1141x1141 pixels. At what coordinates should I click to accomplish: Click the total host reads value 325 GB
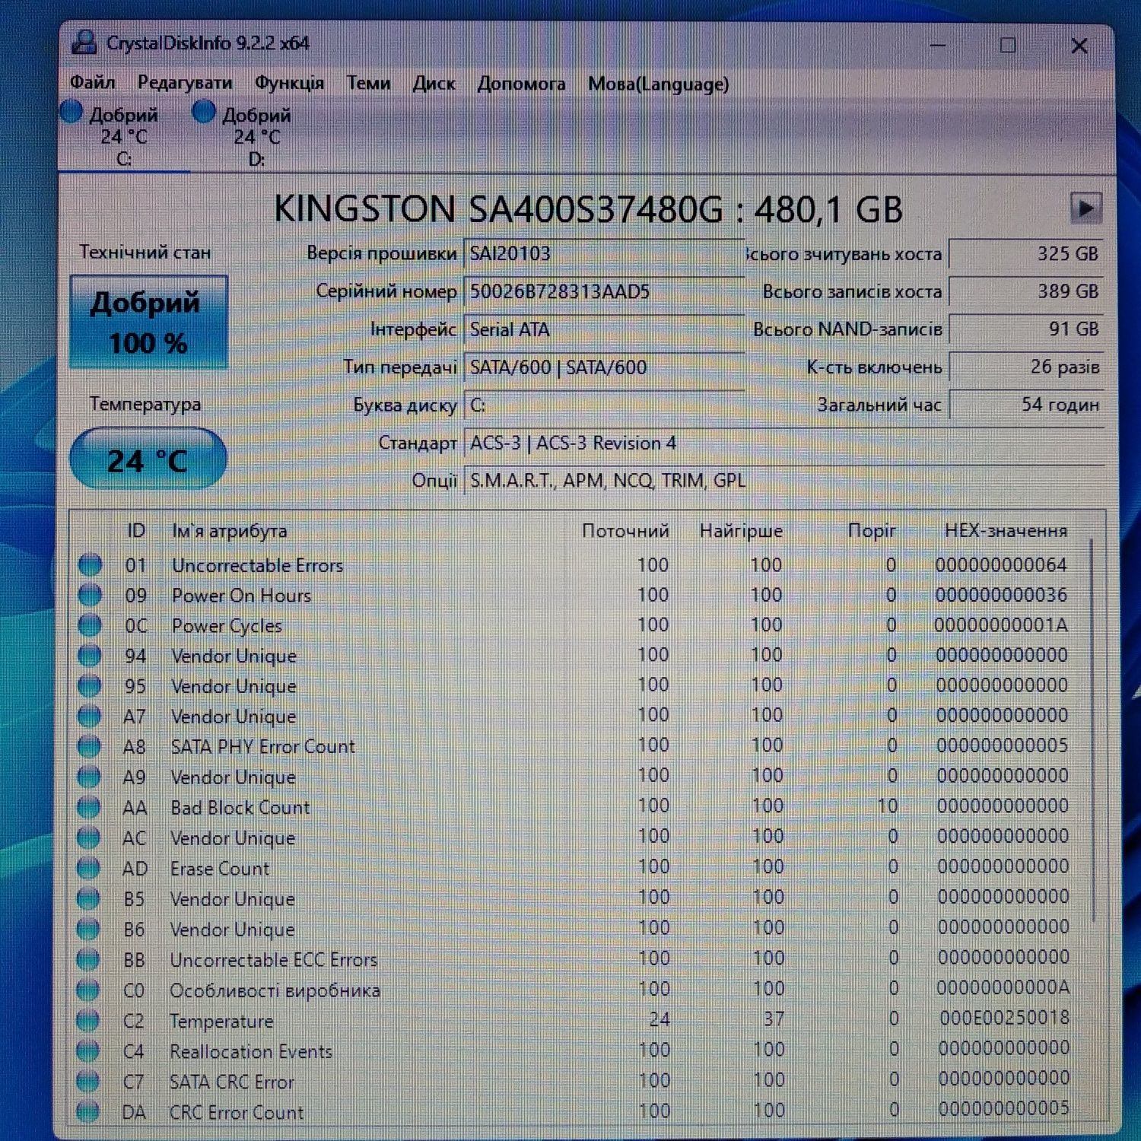(1026, 253)
